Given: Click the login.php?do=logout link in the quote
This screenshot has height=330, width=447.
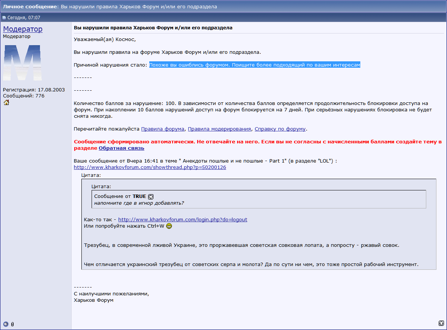Looking at the screenshot, I should click(x=182, y=219).
